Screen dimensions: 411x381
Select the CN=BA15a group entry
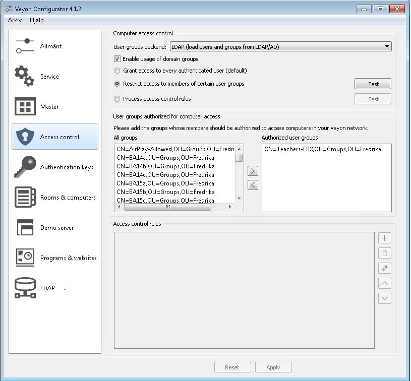tap(175, 183)
